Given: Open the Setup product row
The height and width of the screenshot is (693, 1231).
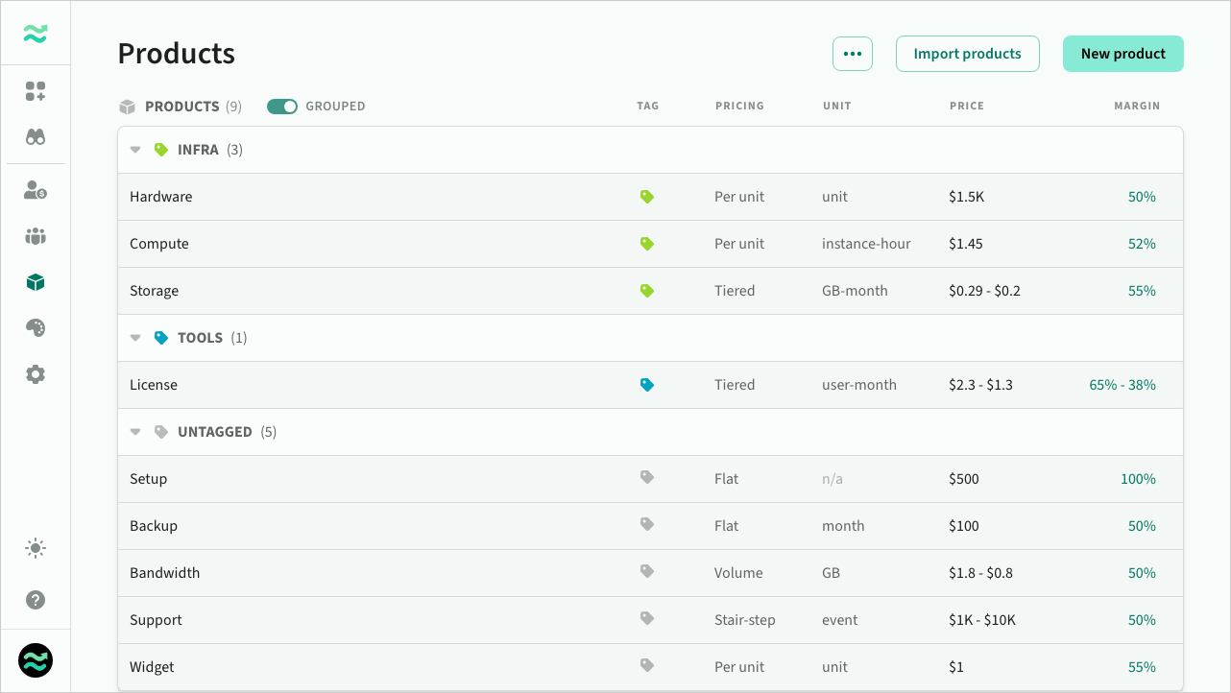Looking at the screenshot, I should tap(650, 479).
